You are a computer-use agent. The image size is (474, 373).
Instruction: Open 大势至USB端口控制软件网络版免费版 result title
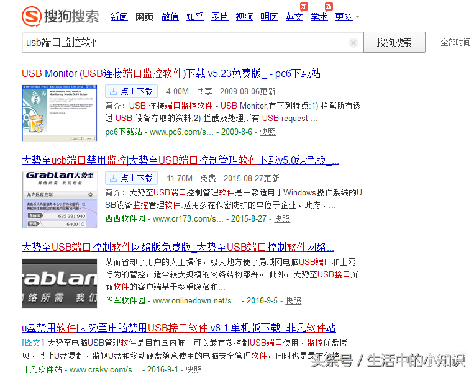point(178,247)
